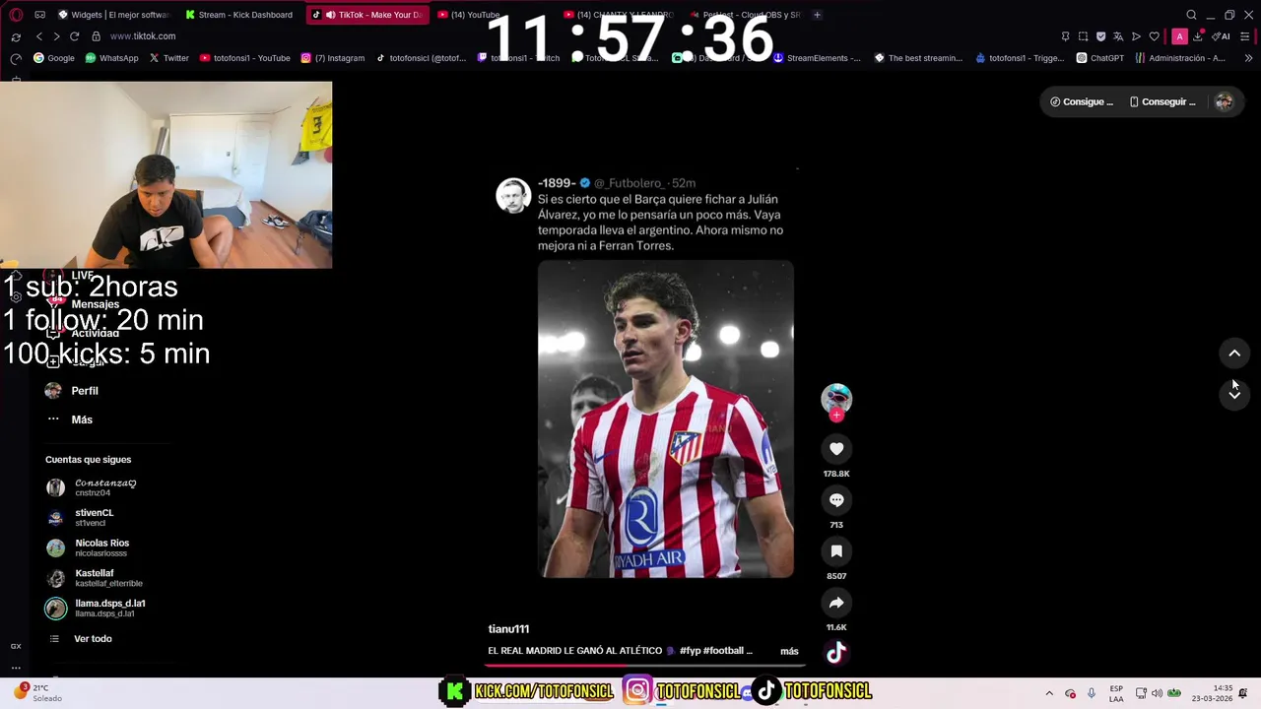Screen dimensions: 1261x709
Task: Switch keyboard language ESP LAA indicator
Action: point(1116,693)
